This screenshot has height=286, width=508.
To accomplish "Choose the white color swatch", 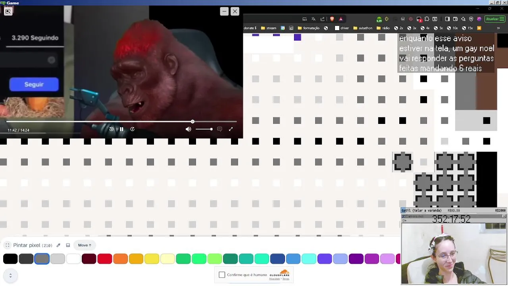I will [x=73, y=259].
